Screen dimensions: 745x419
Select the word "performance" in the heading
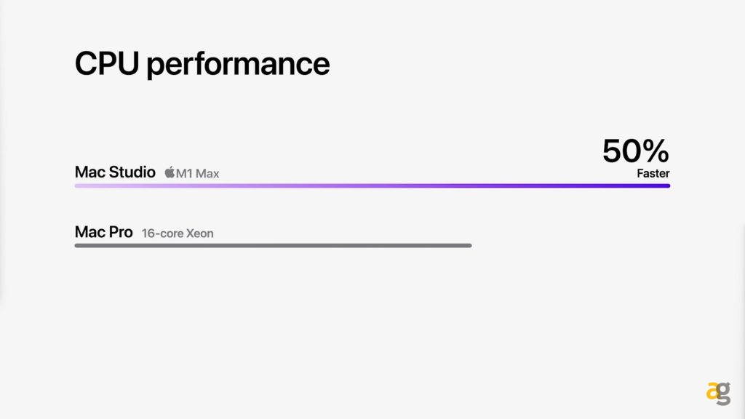[x=238, y=65]
